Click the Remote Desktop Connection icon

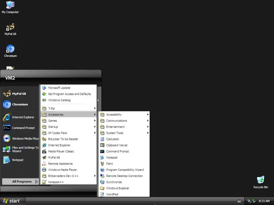(102, 176)
